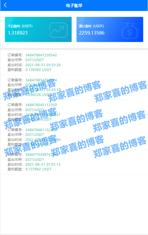This screenshot has width=148, height=235.
Task: Click sell time 2021-08-31 03:53:29
Action: point(43,65)
